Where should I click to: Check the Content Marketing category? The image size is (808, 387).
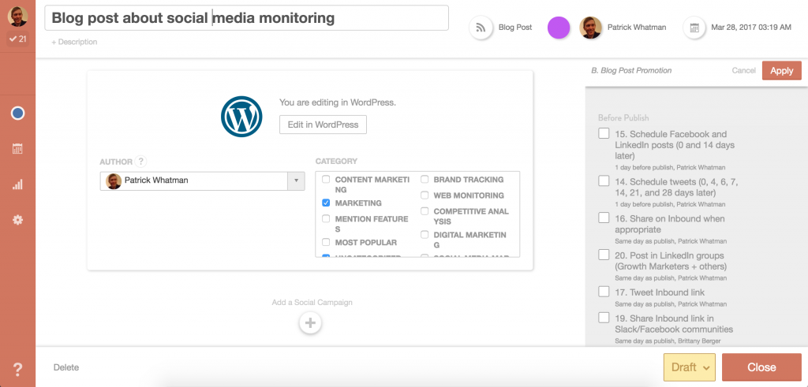coord(326,180)
